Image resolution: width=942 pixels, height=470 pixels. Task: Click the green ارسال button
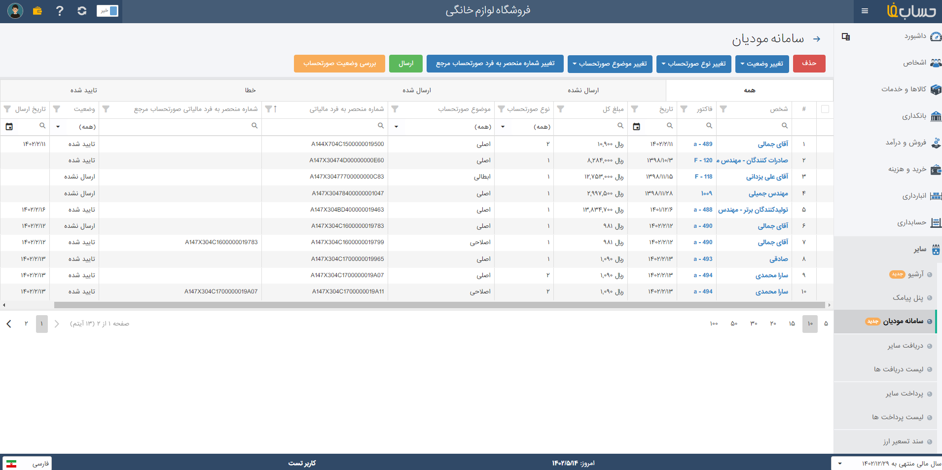tap(405, 64)
